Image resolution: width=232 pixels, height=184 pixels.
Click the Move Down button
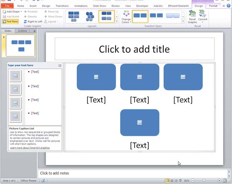tap(54, 16)
